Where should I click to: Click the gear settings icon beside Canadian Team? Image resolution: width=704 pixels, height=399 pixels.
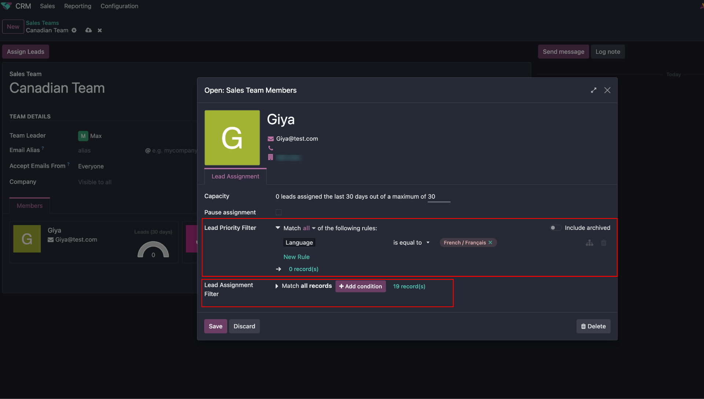coord(74,30)
